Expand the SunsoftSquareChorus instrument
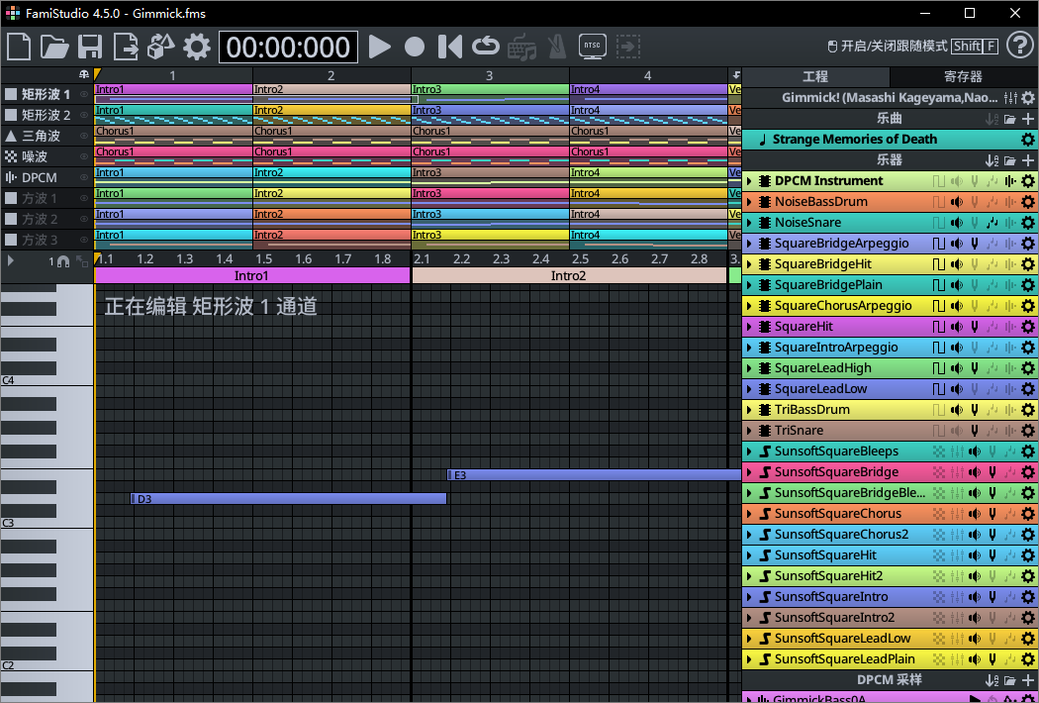This screenshot has width=1039, height=703. pos(749,514)
